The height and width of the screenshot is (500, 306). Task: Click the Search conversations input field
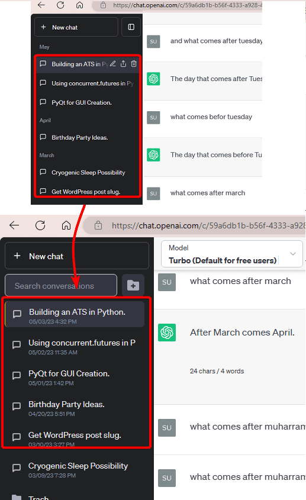(x=61, y=285)
